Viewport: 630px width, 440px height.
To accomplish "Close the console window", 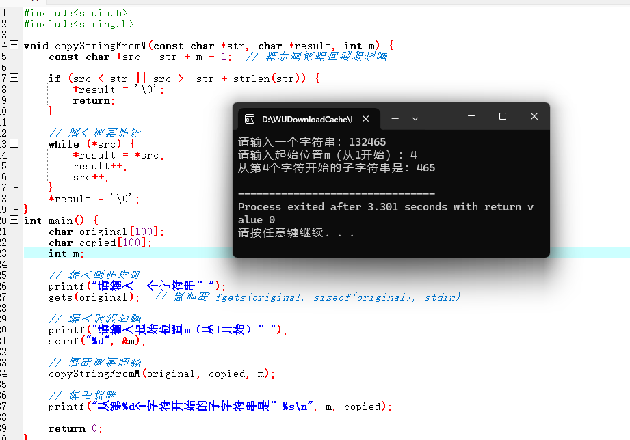I will 534,116.
